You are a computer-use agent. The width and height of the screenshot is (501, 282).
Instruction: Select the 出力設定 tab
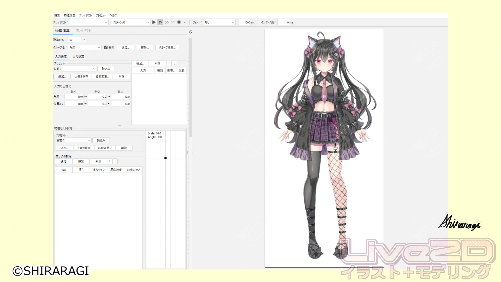[78, 56]
